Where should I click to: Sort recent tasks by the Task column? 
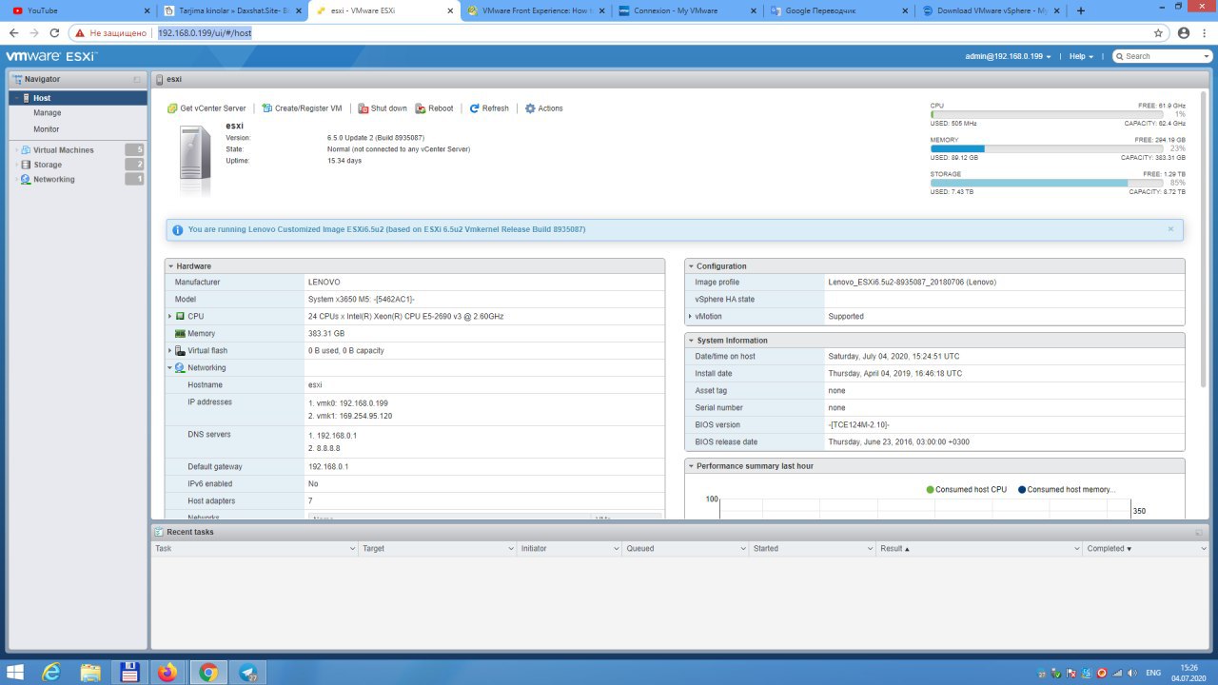tap(254, 549)
